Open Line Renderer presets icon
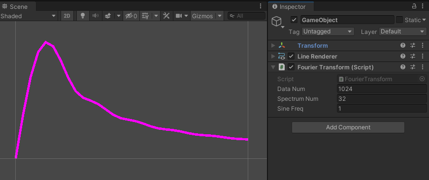The width and height of the screenshot is (429, 180). (x=413, y=56)
